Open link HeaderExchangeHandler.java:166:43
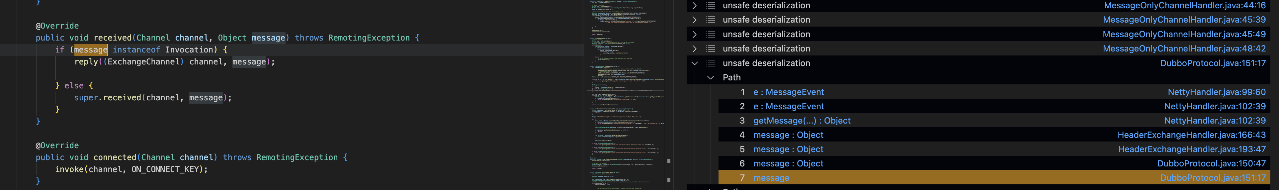Viewport: 1279px width, 190px height. (x=1192, y=135)
